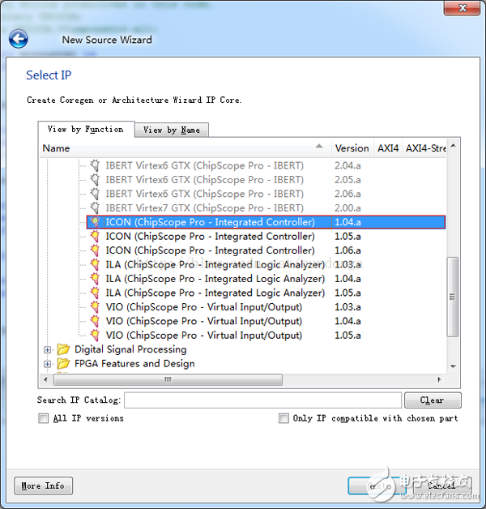Click the Name column sort arrow
Image resolution: width=486 pixels, height=509 pixels.
[322, 148]
